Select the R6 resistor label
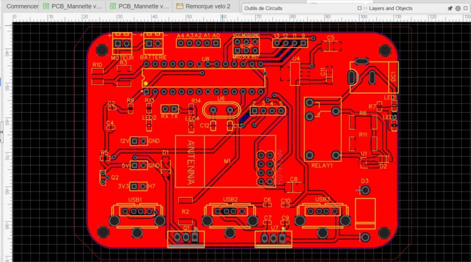 click(363, 113)
